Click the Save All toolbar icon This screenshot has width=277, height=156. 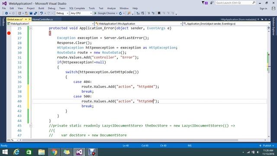tap(35, 13)
